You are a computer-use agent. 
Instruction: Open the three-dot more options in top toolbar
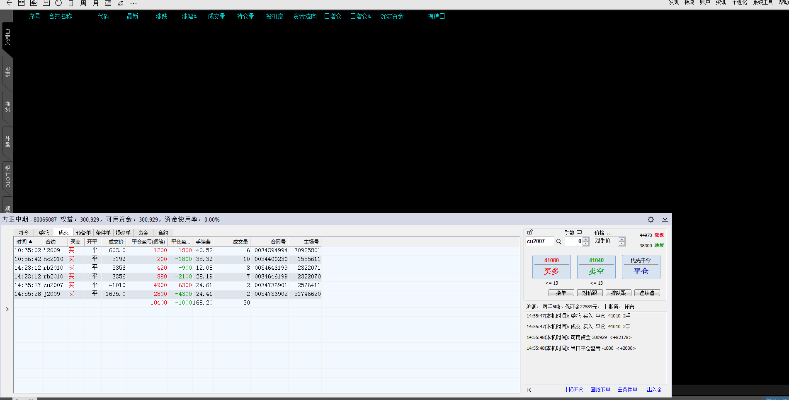click(133, 3)
